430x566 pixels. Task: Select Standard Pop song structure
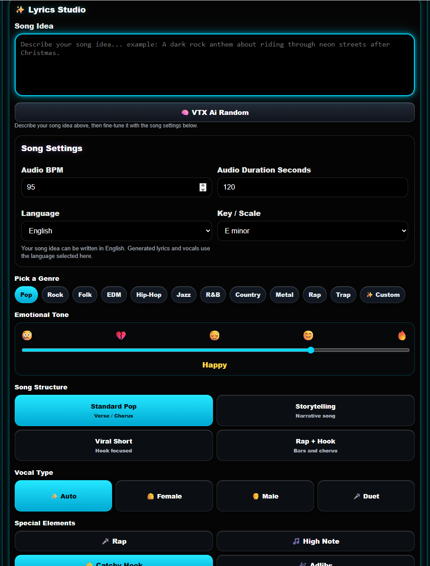coord(114,410)
